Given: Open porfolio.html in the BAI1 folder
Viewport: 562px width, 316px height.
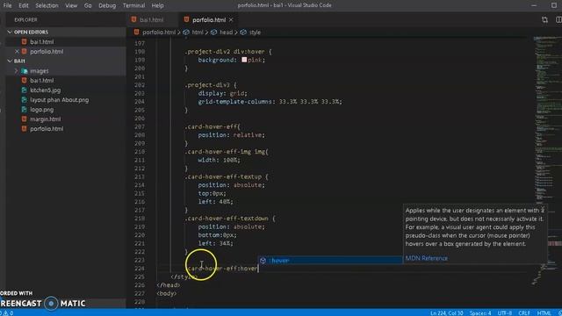Looking at the screenshot, I should pos(47,129).
